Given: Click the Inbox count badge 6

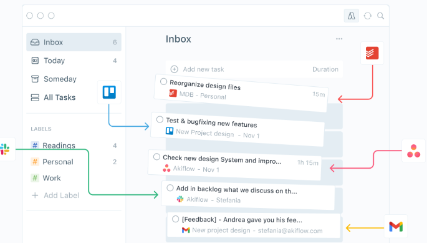Looking at the screenshot, I should tap(115, 42).
